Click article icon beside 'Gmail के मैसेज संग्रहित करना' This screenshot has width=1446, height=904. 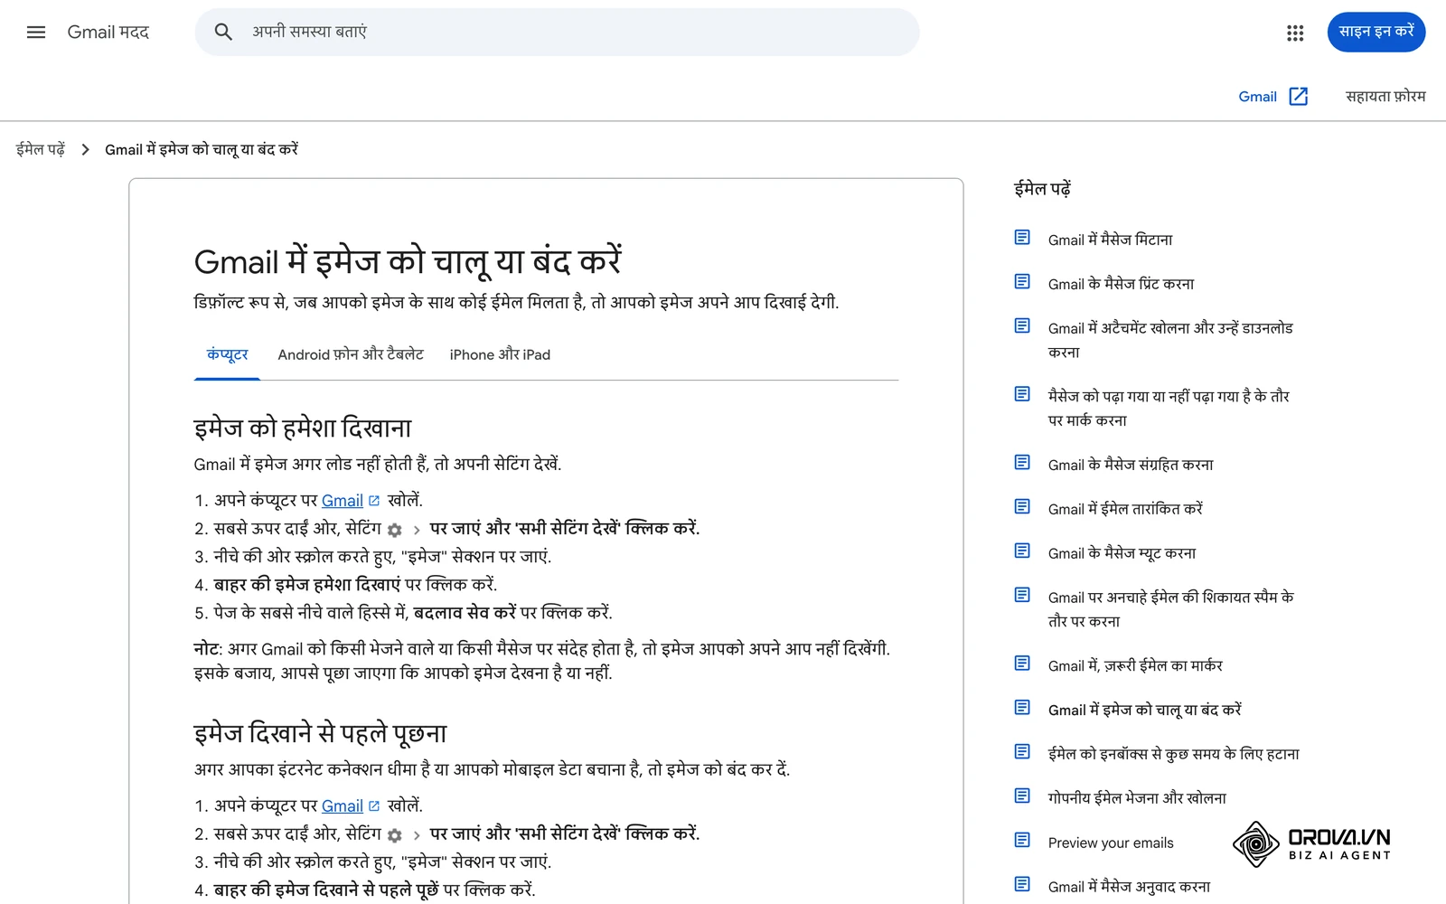tap(1022, 463)
